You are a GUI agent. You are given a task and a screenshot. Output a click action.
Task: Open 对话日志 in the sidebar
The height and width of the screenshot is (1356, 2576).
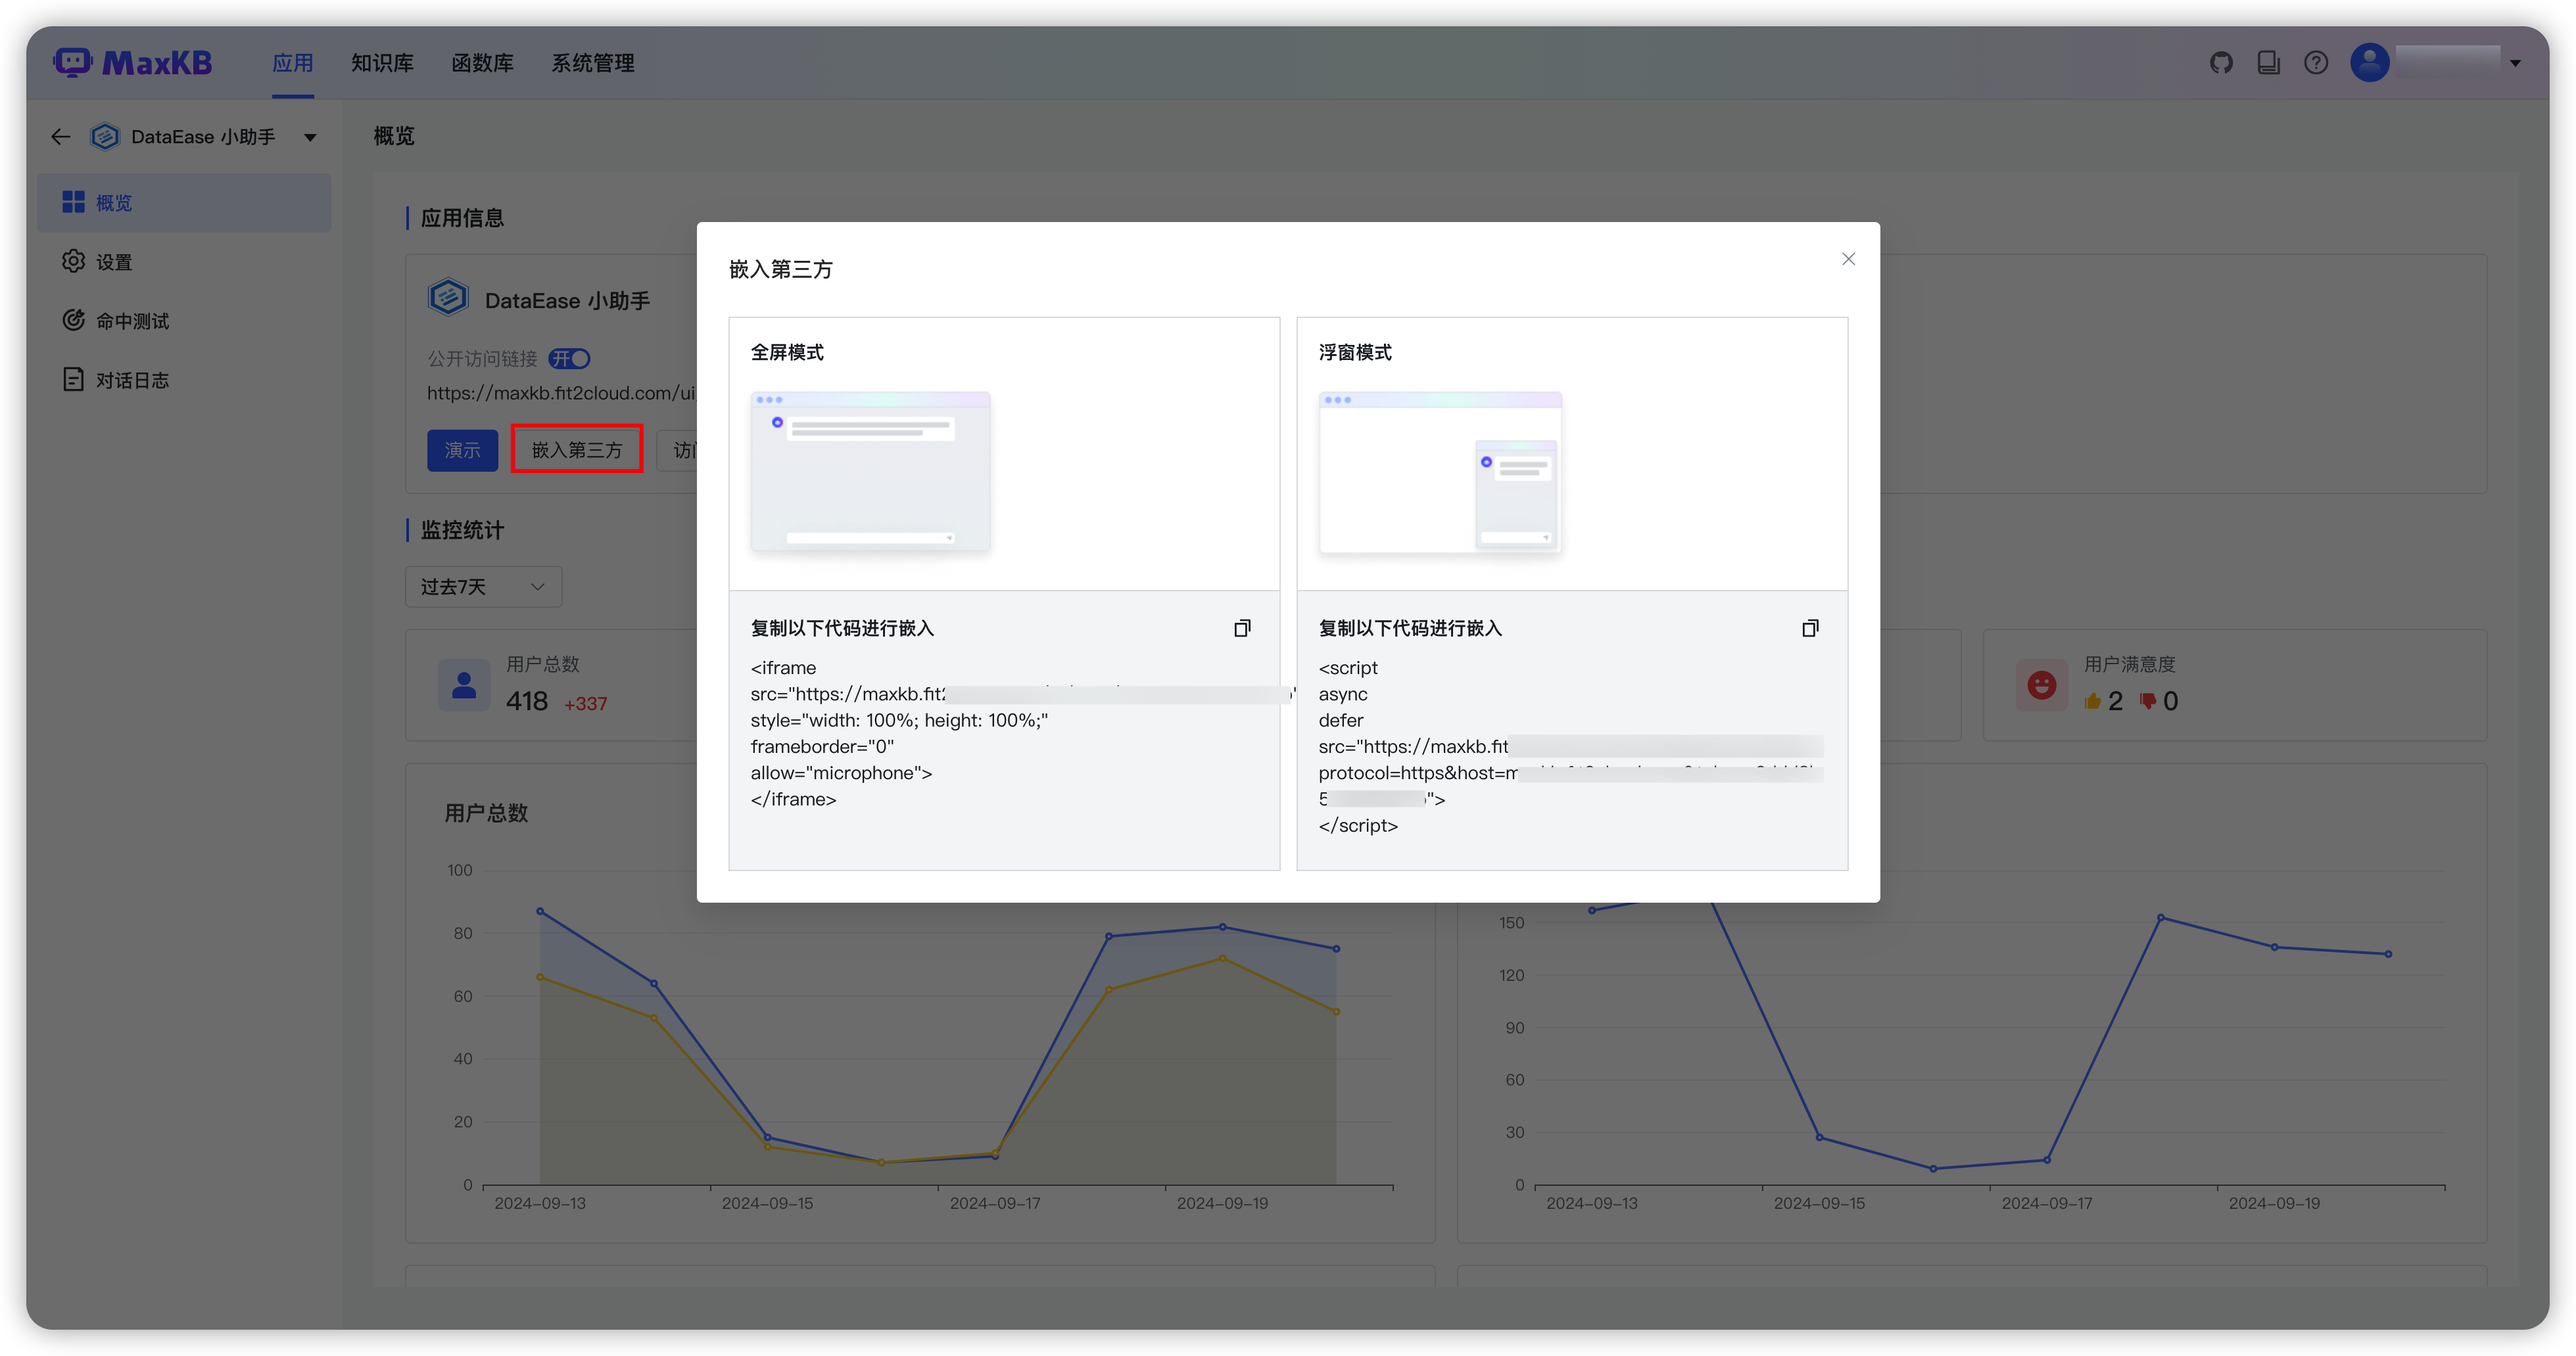pyautogui.click(x=184, y=380)
